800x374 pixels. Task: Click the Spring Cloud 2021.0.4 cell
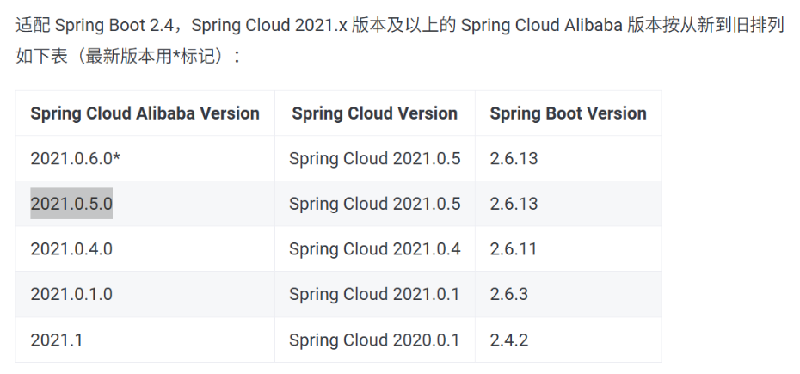pyautogui.click(x=374, y=249)
